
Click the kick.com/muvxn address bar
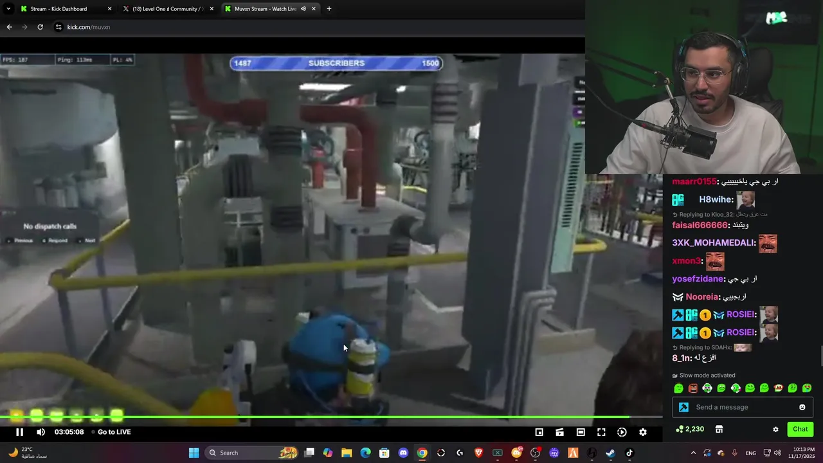[x=89, y=27]
